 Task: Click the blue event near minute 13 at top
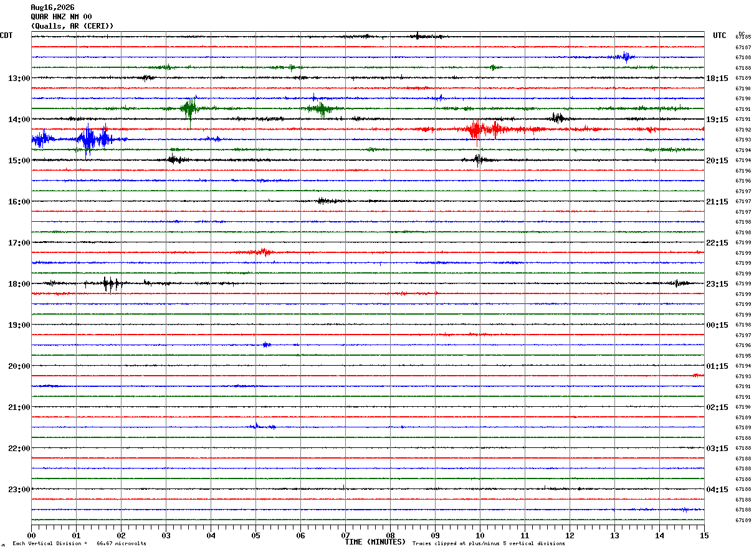tap(625, 57)
